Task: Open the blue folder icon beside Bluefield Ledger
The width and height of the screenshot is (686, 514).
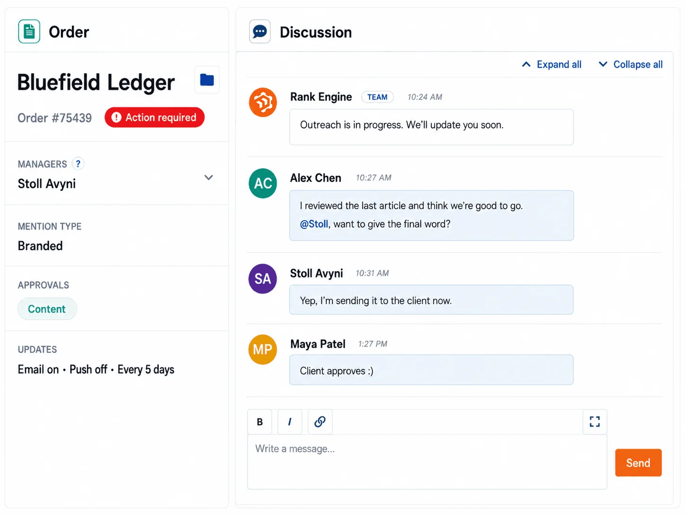Action: pyautogui.click(x=207, y=80)
